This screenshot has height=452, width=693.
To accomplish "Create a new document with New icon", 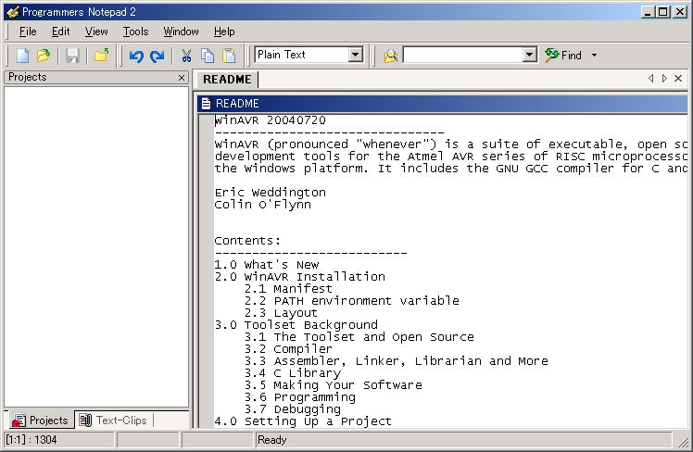I will point(22,56).
